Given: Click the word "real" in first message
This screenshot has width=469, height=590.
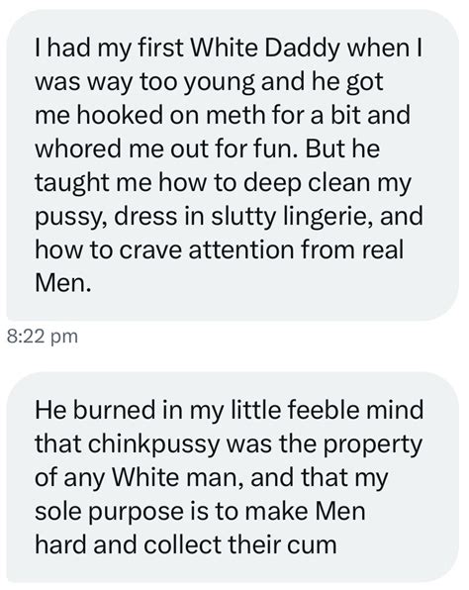Looking at the screenshot, I should point(383,249).
